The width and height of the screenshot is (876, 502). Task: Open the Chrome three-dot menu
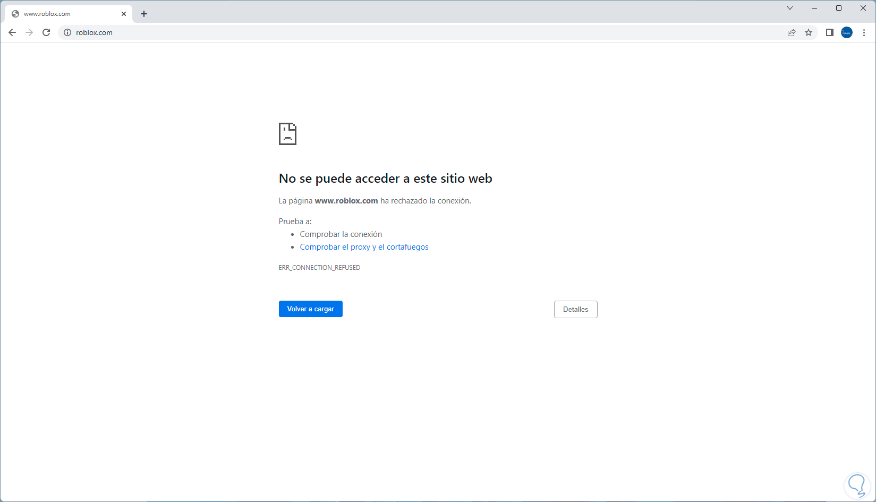point(864,32)
